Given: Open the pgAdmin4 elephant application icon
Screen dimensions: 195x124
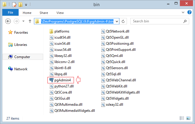Looking at the screenshot, I should pyautogui.click(x=51, y=80).
